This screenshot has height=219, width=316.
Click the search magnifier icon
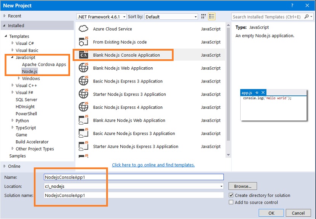306,16
